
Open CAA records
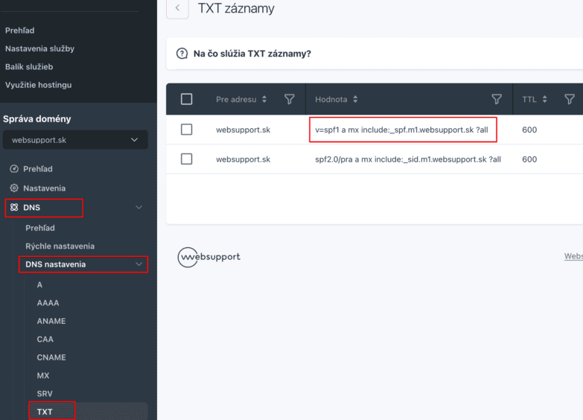coord(45,340)
